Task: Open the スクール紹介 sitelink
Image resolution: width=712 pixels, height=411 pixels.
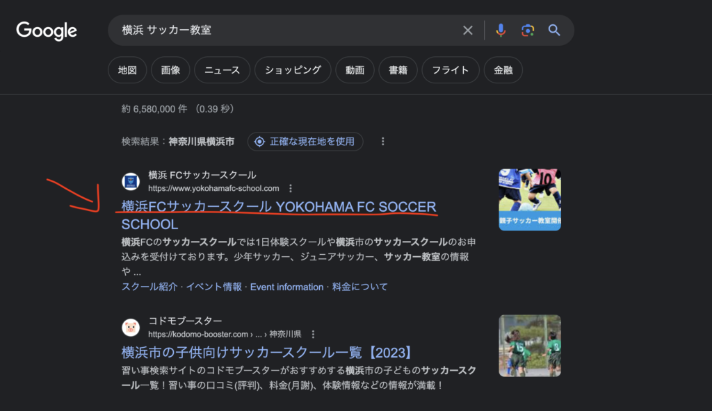Action: (x=149, y=287)
